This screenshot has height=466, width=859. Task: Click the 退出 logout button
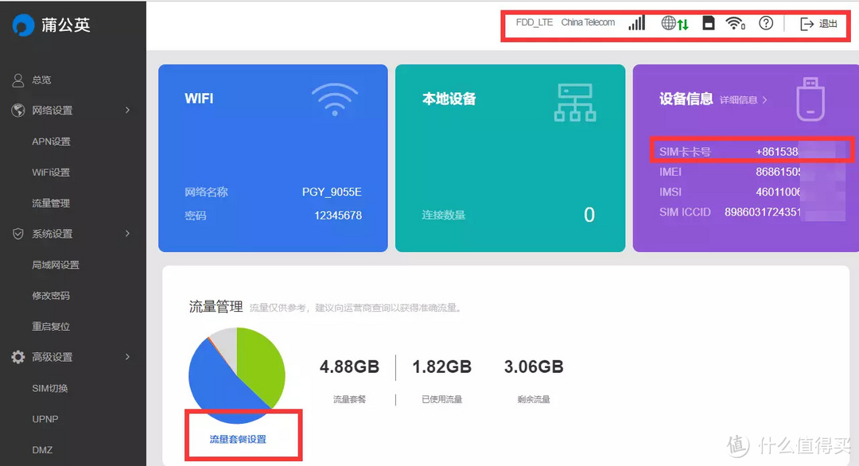point(818,23)
